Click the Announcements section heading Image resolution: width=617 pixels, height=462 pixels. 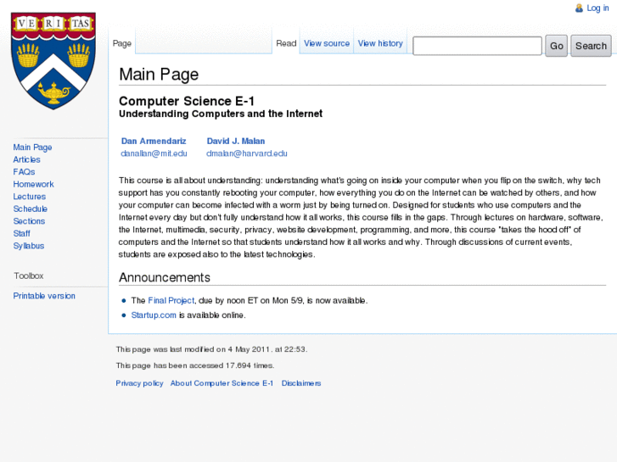[x=165, y=277]
